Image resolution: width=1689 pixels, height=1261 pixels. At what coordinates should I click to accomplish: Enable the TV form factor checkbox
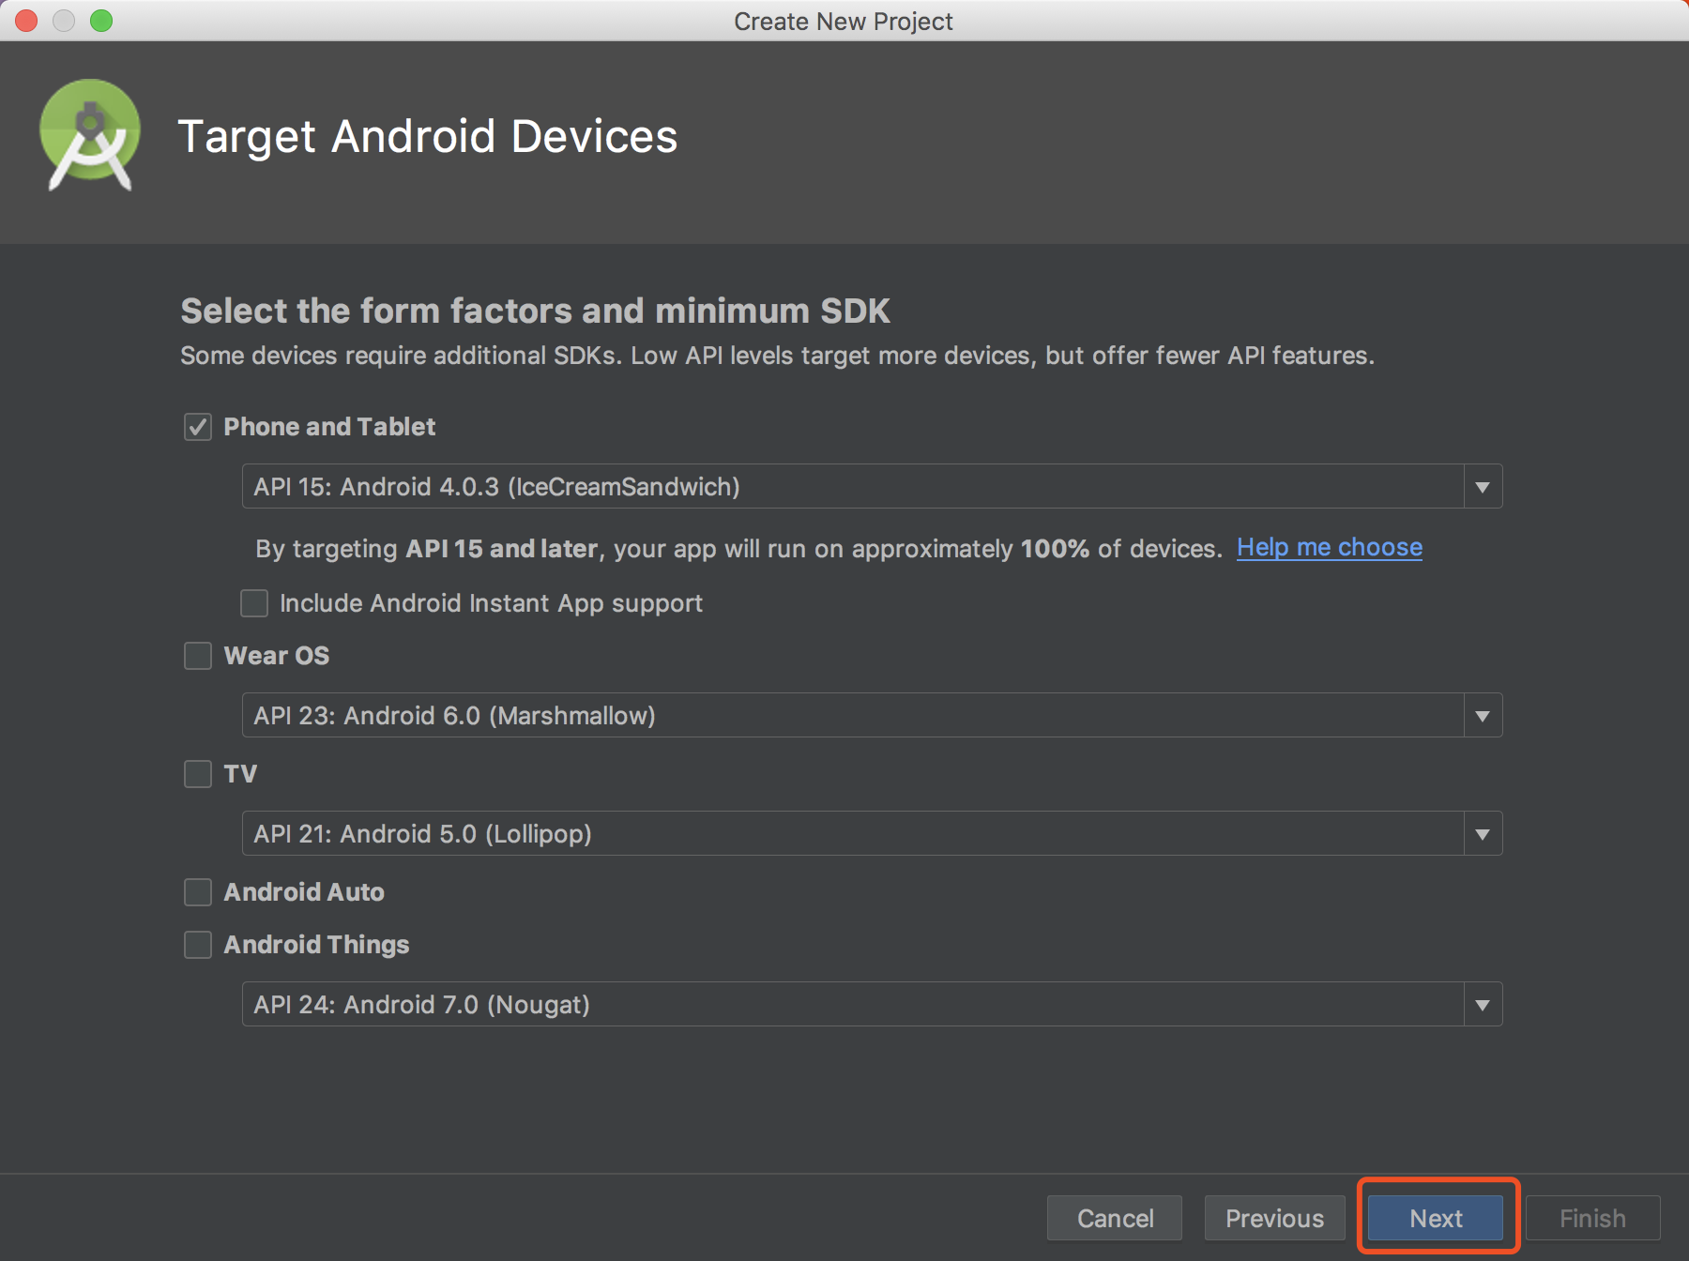tap(198, 774)
